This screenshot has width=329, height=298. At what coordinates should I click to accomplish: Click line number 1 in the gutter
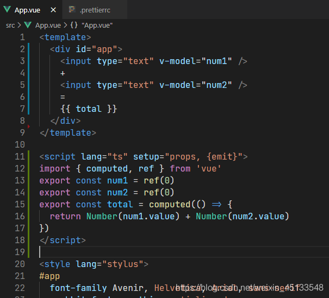(22, 37)
